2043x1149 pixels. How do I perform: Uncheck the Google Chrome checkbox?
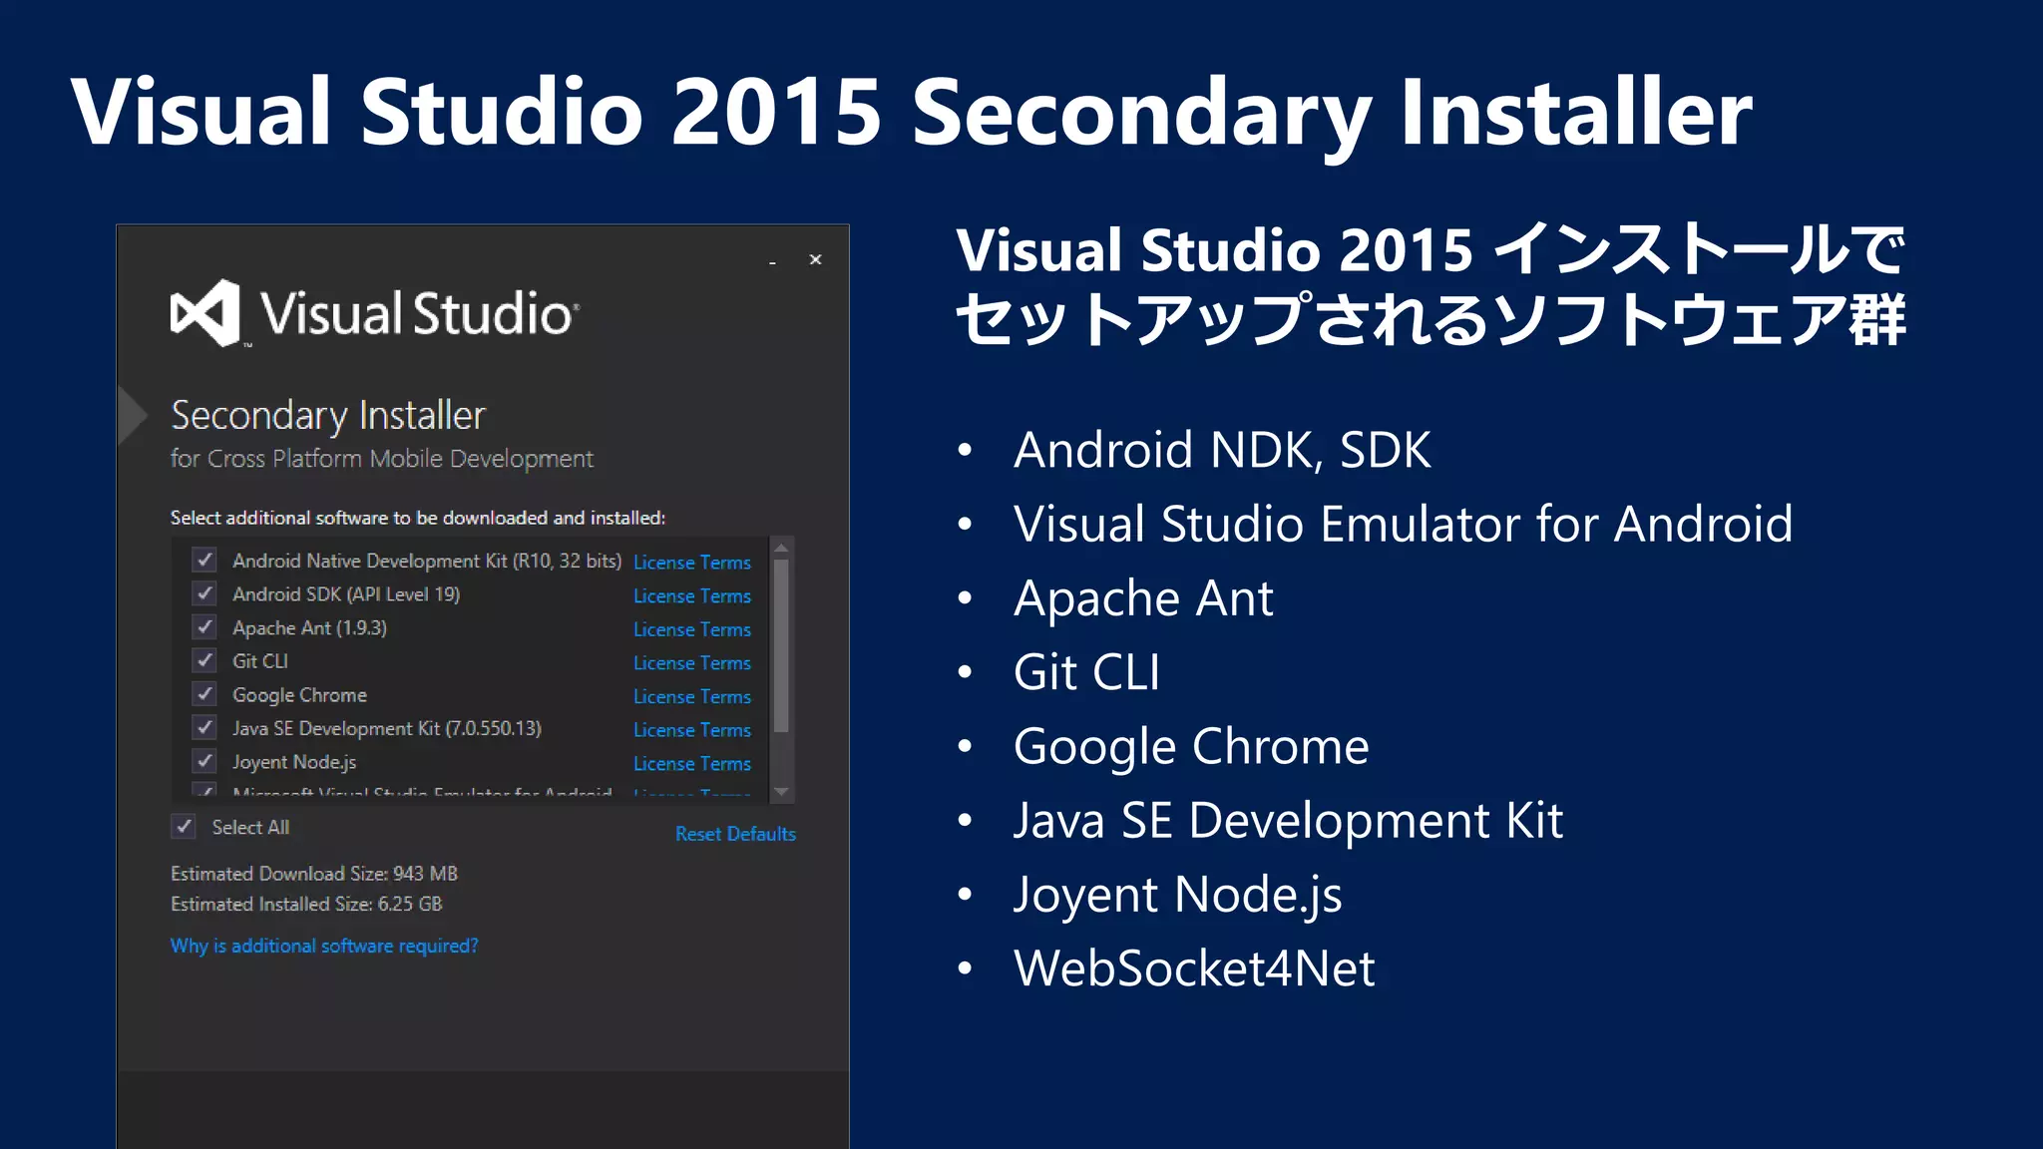click(x=204, y=694)
